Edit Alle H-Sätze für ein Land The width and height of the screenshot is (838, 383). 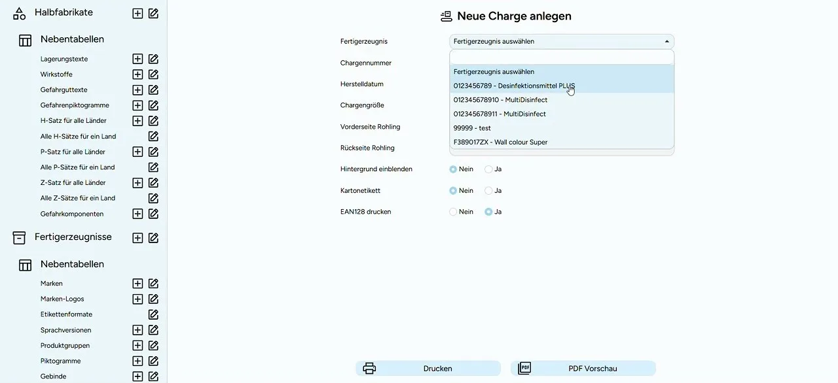click(153, 137)
